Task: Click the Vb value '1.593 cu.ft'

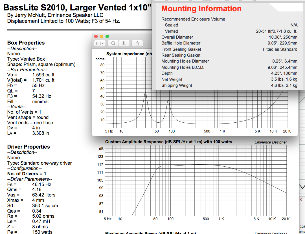Action: 43,75
